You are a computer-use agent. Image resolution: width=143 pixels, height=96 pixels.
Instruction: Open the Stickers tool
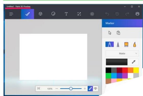[53, 14]
